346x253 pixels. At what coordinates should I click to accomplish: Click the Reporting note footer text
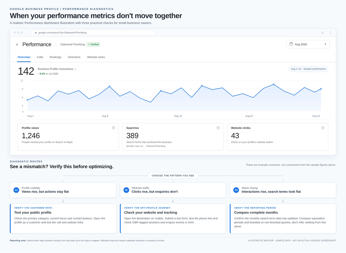tap(87, 240)
